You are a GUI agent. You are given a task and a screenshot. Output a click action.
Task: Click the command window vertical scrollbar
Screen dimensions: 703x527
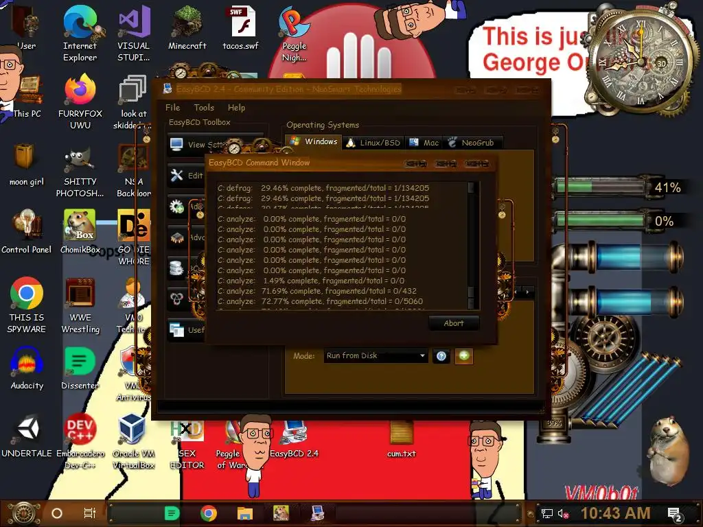tap(471, 245)
